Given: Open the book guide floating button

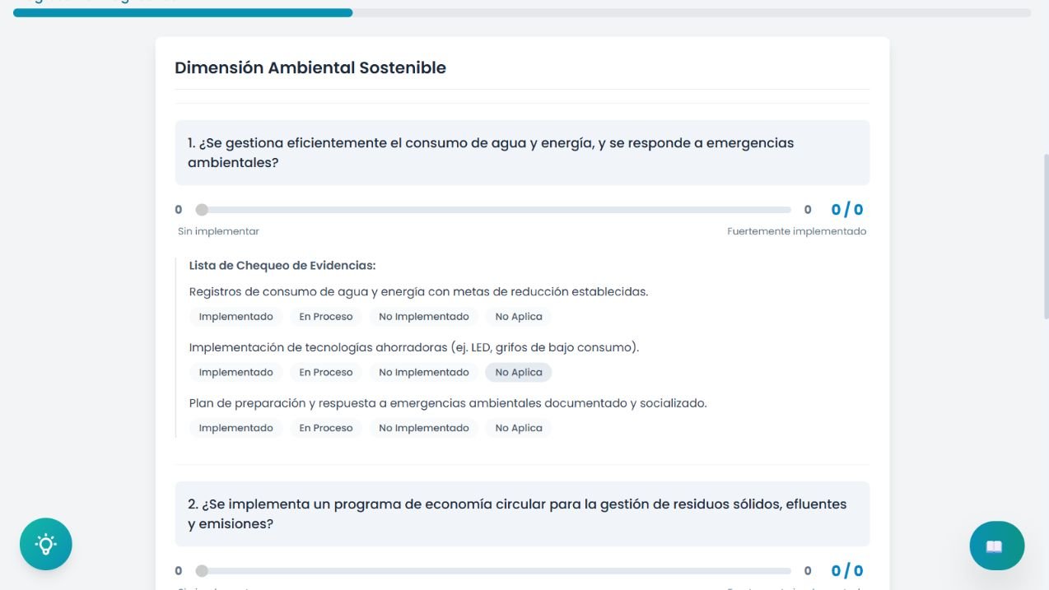Looking at the screenshot, I should tap(996, 546).
